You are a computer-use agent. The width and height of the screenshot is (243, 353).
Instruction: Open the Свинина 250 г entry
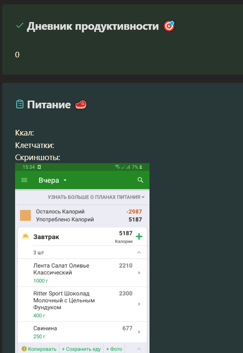pyautogui.click(x=82, y=332)
